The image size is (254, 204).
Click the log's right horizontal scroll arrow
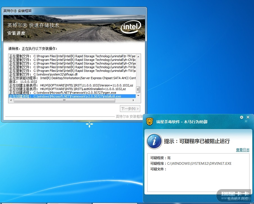133,100
